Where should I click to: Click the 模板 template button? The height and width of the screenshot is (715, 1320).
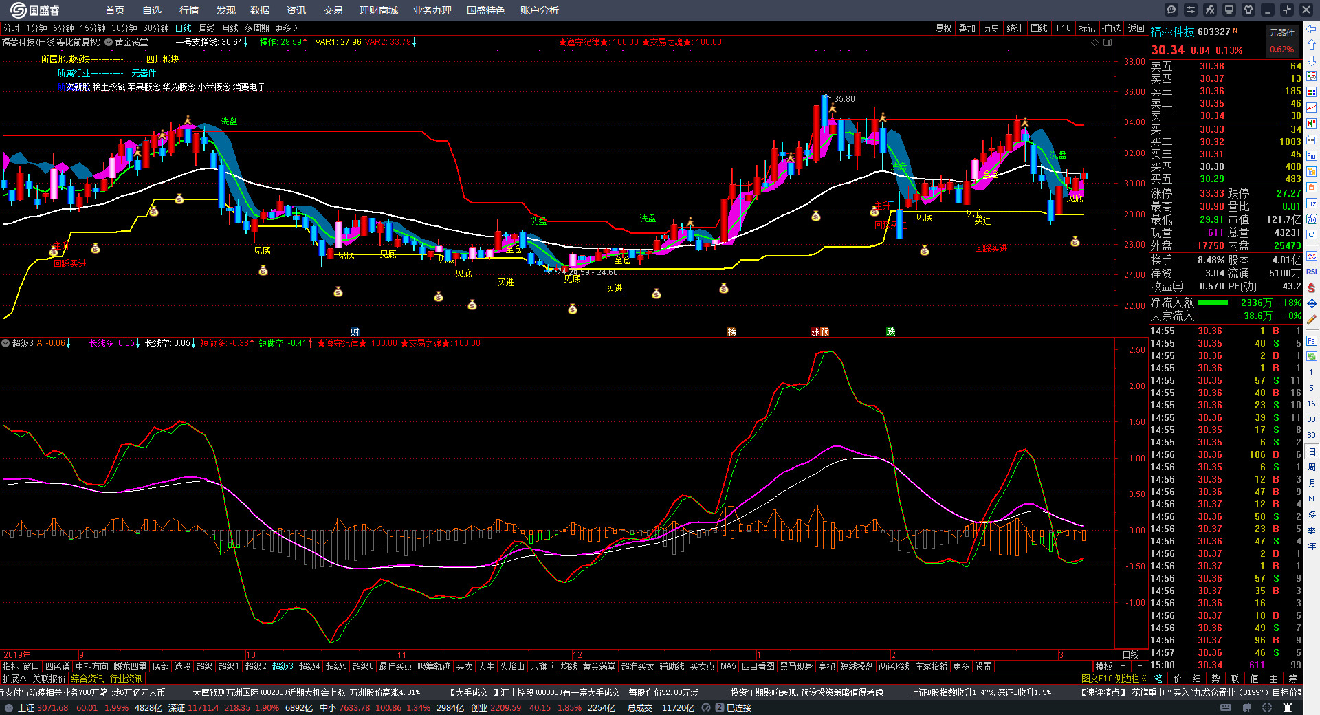tap(1103, 666)
